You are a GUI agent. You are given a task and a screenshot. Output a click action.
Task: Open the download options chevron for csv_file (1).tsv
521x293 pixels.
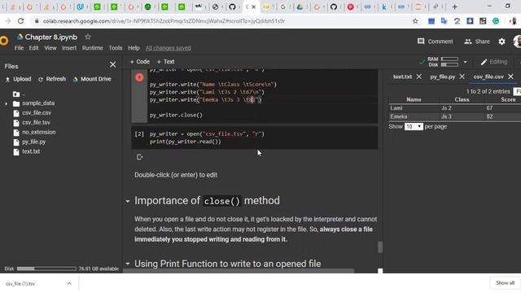(69, 283)
